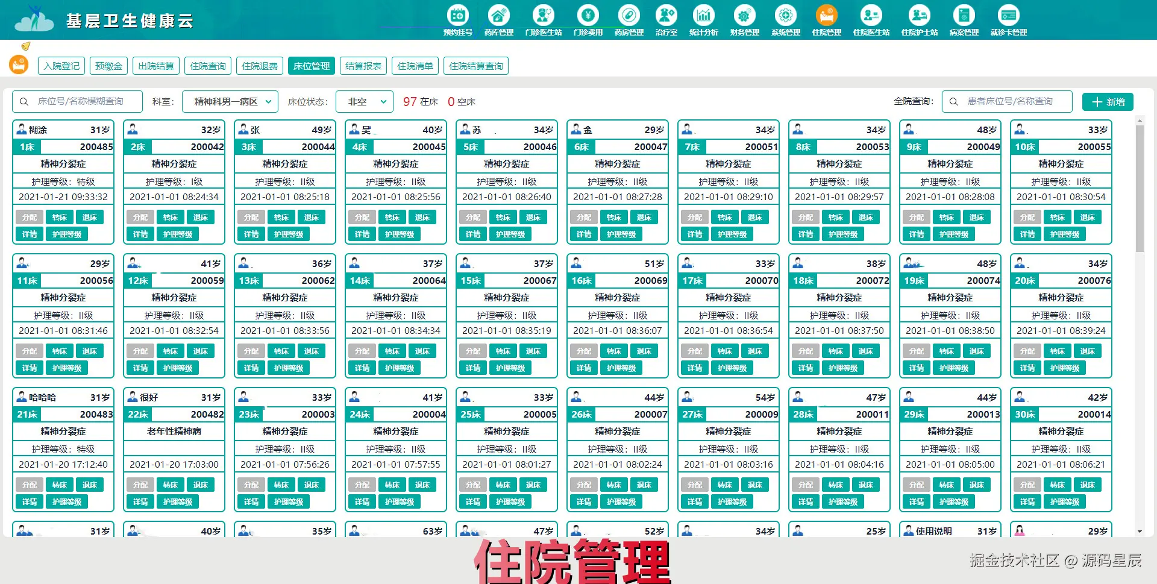
Task: Click the avatar beside 使用说明 patient
Action: click(x=909, y=530)
